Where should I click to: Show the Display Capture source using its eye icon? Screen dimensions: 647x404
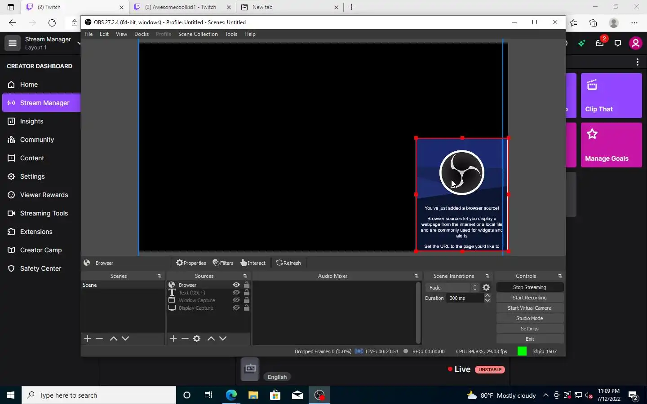(236, 307)
